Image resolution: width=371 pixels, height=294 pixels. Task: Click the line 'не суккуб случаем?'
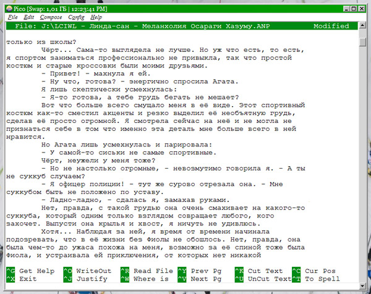click(45, 176)
